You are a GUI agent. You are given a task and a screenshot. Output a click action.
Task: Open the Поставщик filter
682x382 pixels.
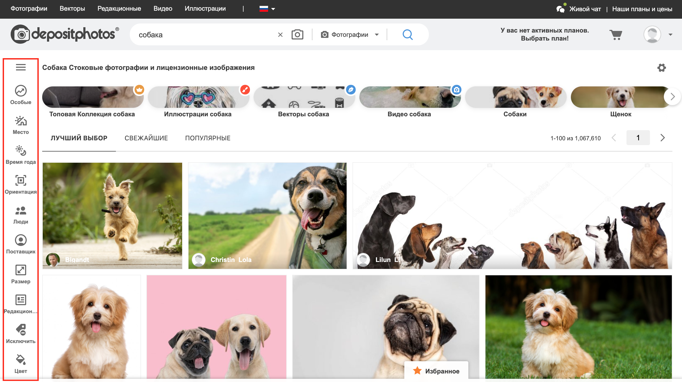[21, 244]
